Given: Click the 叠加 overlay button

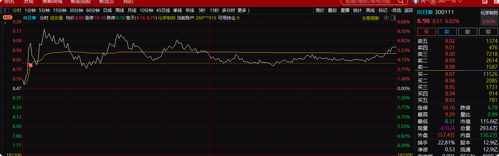Looking at the screenshot, I should coord(332,10).
